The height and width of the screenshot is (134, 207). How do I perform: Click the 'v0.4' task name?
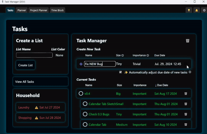click(x=87, y=94)
